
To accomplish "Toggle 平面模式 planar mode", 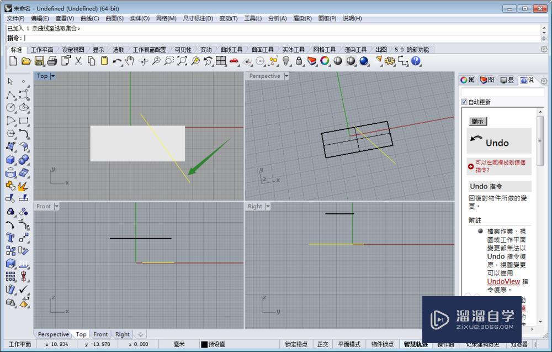I will 349,344.
